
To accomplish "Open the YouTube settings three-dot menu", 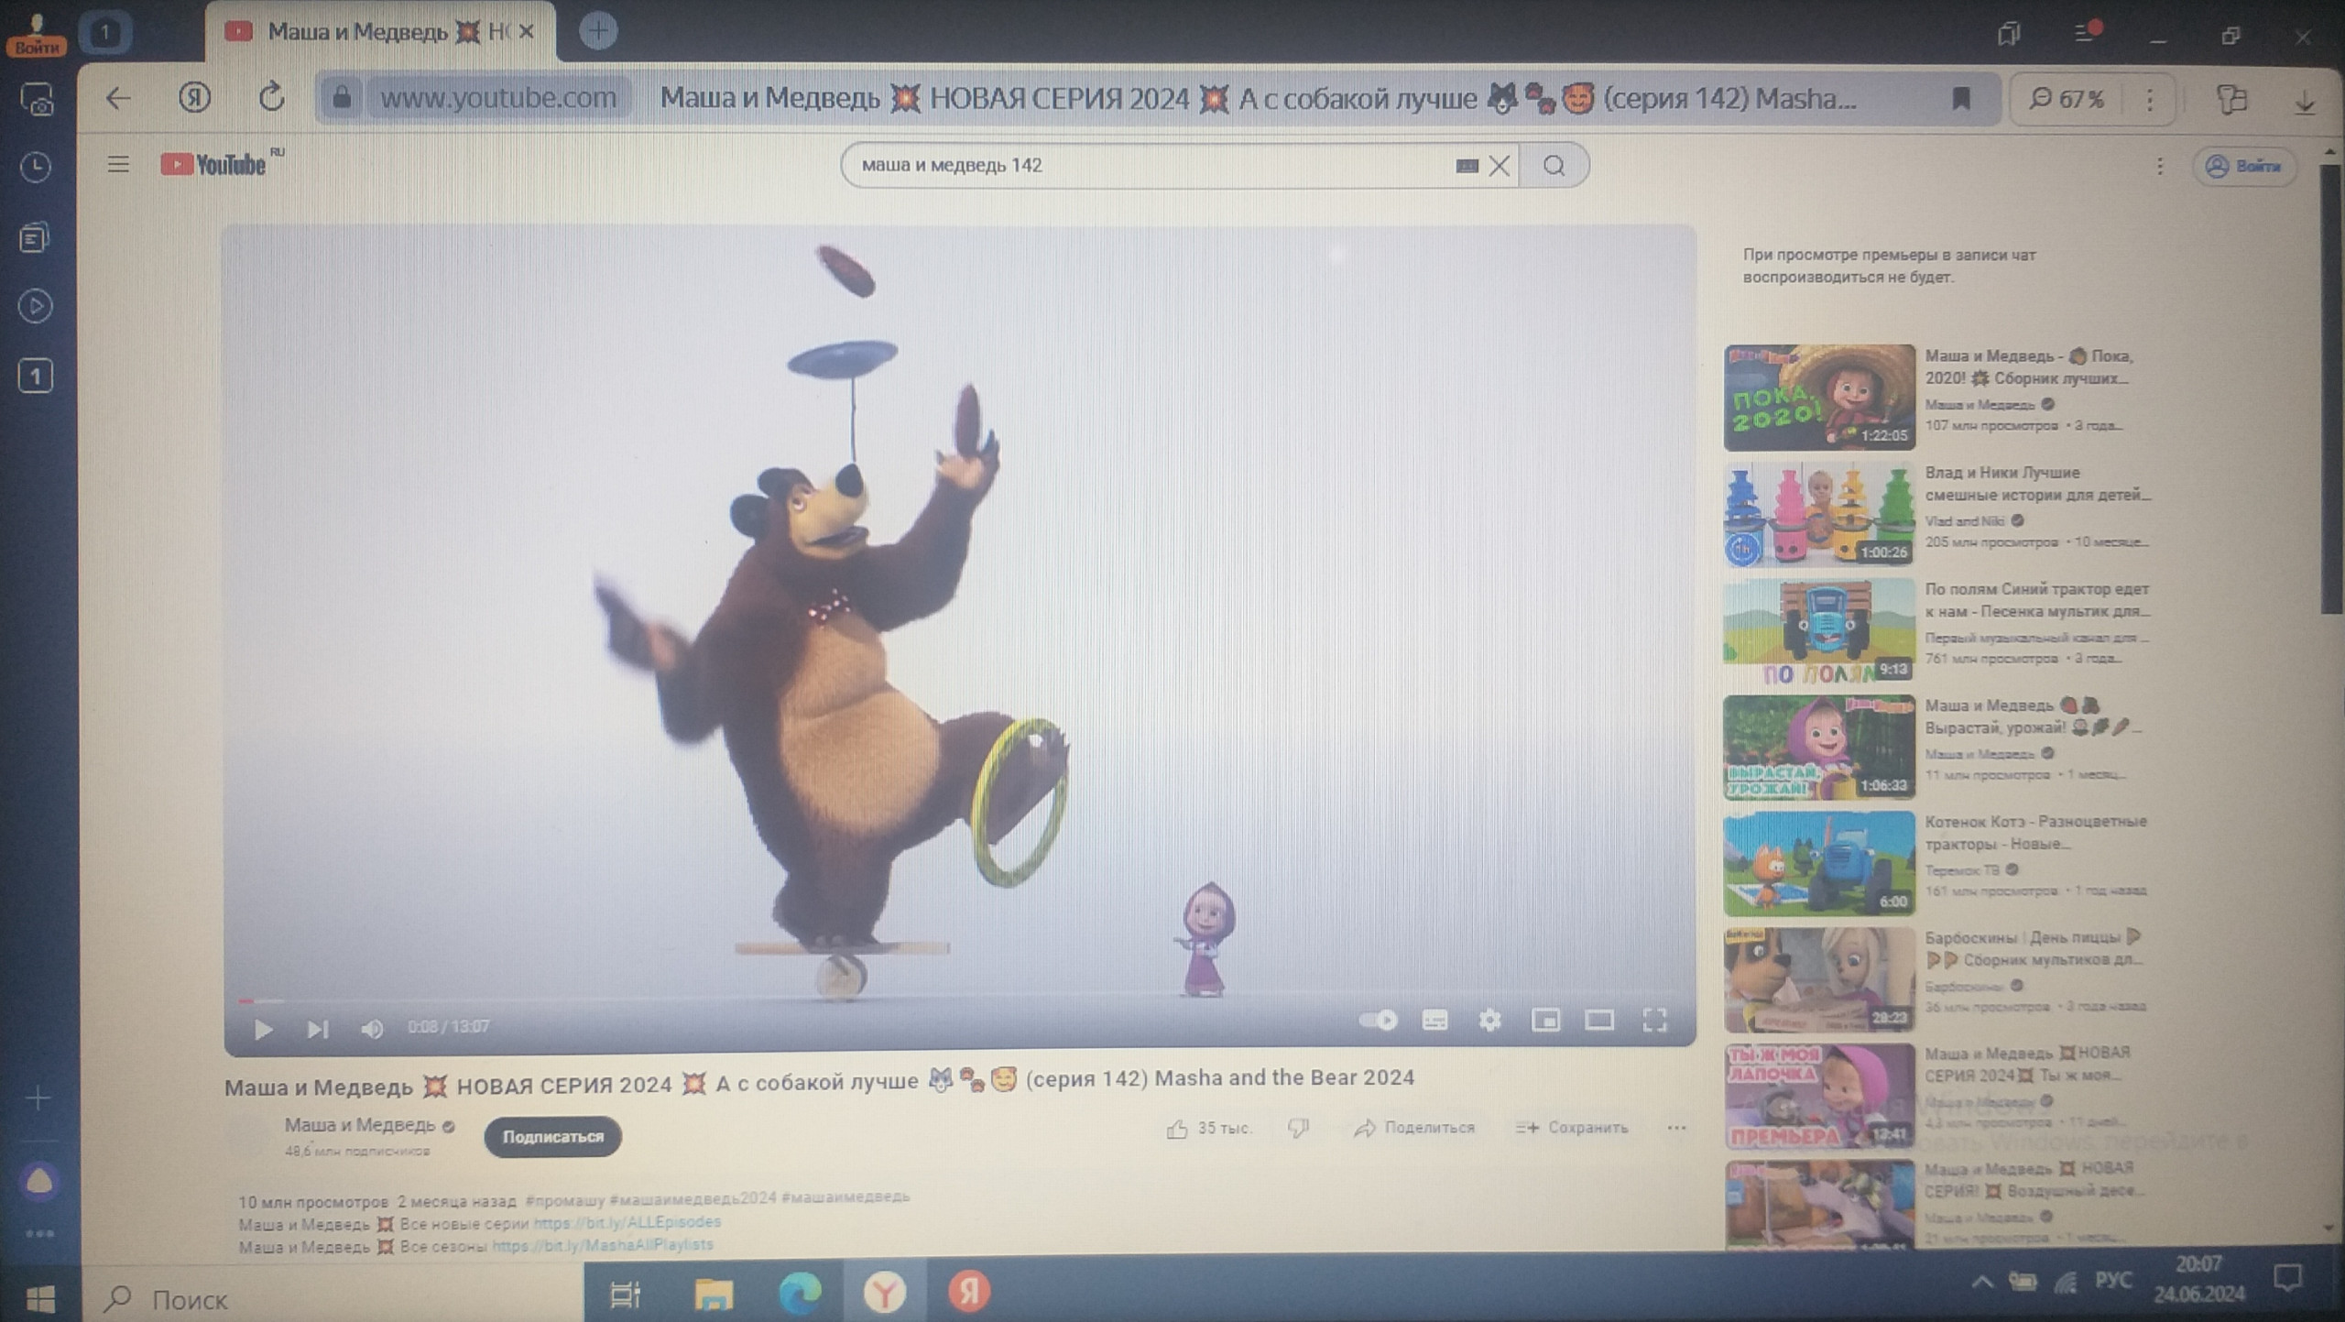I will [2160, 166].
